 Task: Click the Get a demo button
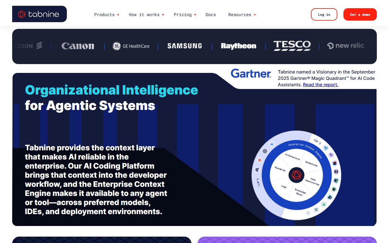360,14
